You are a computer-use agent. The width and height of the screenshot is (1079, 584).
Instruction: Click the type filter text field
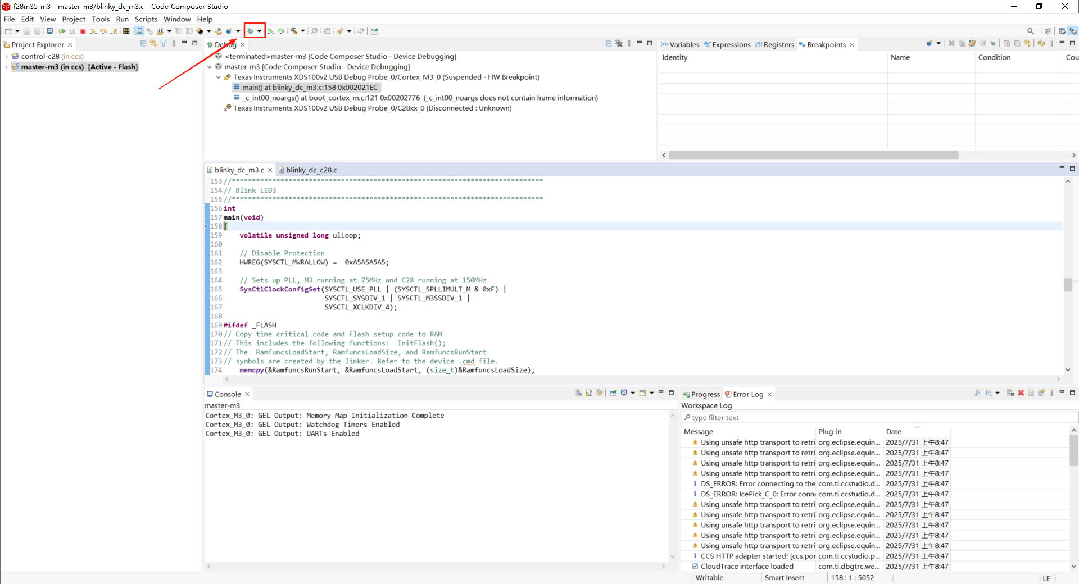(879, 418)
